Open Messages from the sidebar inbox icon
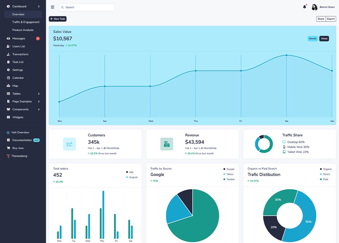Image resolution: width=339 pixels, height=243 pixels. 8,38
